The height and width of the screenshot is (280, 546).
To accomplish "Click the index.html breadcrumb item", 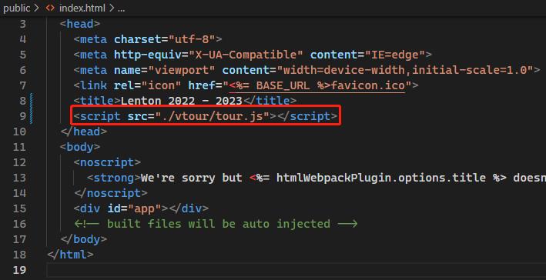I will pos(82,8).
